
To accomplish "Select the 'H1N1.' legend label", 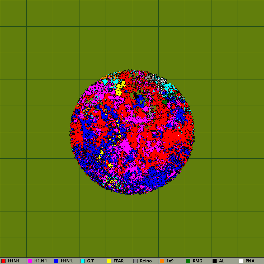I will coord(67,261).
